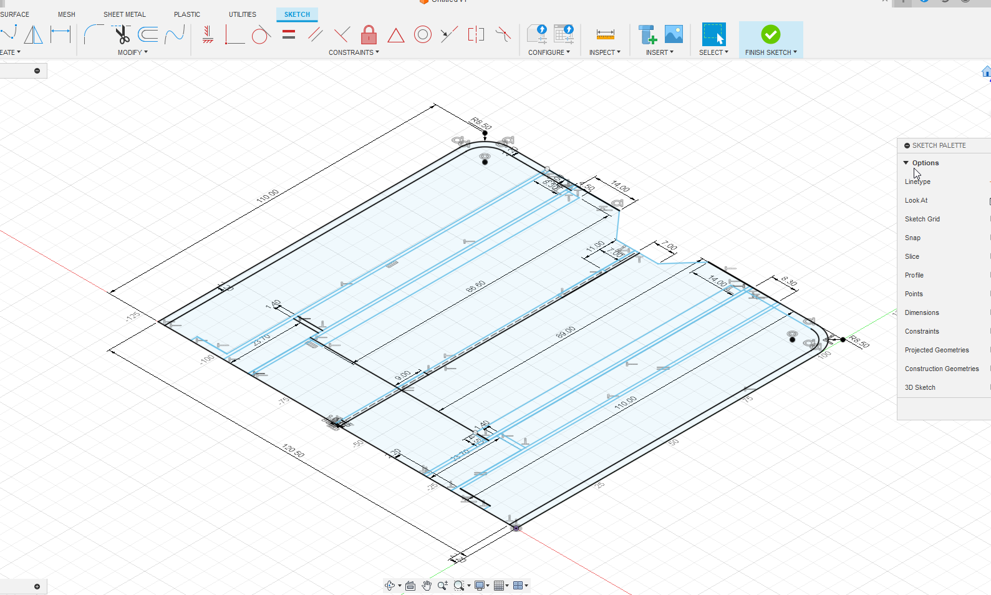Apply the Coincident constraint
The image size is (991, 595).
pyautogui.click(x=234, y=34)
